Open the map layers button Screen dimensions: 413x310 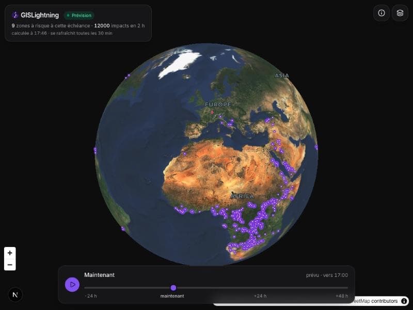(400, 13)
